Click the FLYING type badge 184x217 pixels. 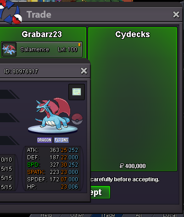[61, 140]
